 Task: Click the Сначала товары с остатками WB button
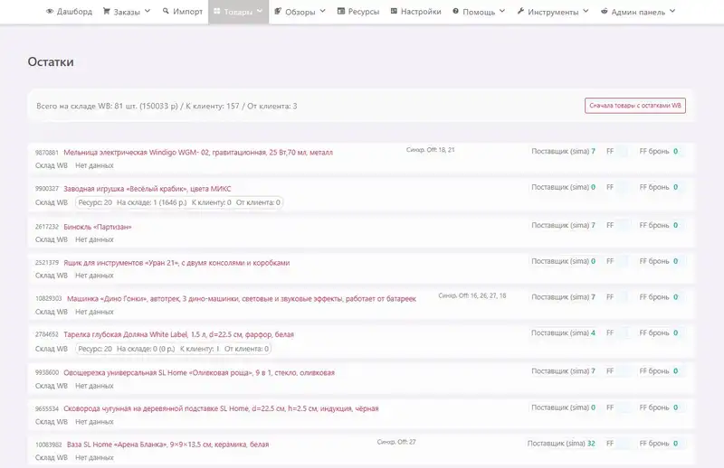click(635, 106)
